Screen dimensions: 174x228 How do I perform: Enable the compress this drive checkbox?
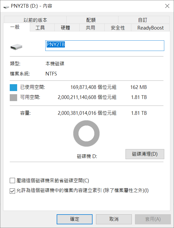pos(12,181)
